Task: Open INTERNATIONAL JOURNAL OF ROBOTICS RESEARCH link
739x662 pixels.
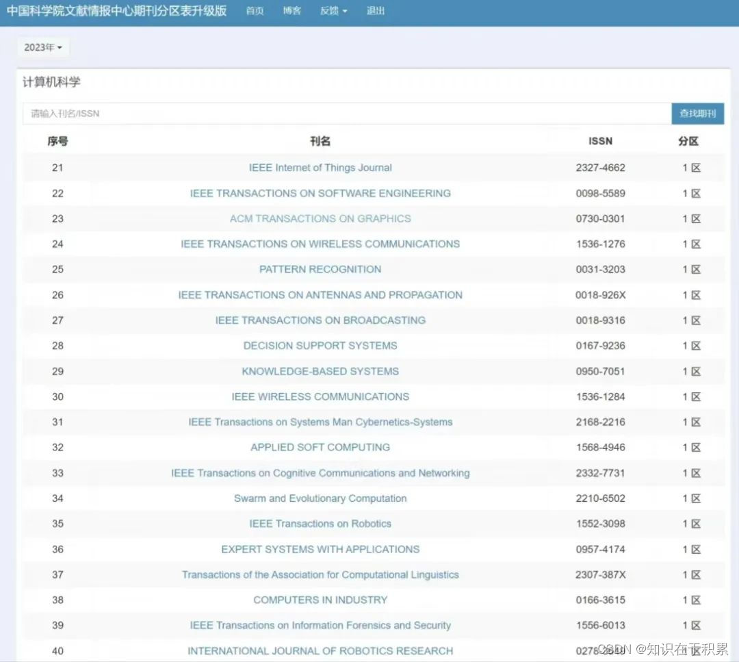Action: [x=320, y=651]
